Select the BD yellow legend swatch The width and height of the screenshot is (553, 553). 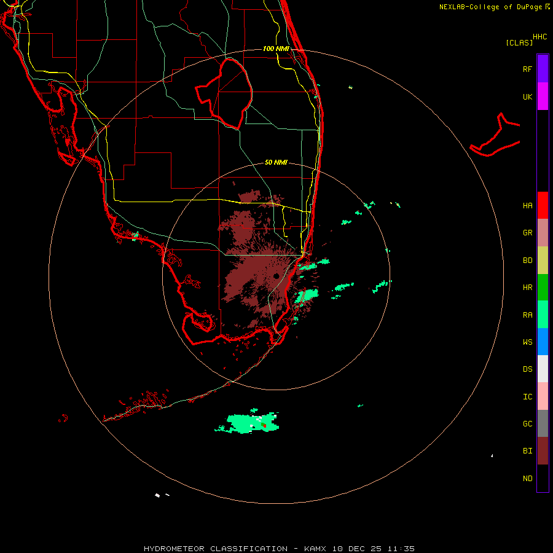[x=543, y=261]
